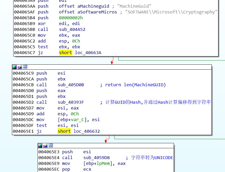This screenshot has height=172, width=225.
Task: Click address 004065D2
Action: pos(23,102)
